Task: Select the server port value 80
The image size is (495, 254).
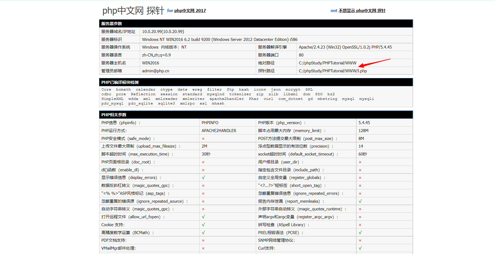Action: click(x=301, y=55)
